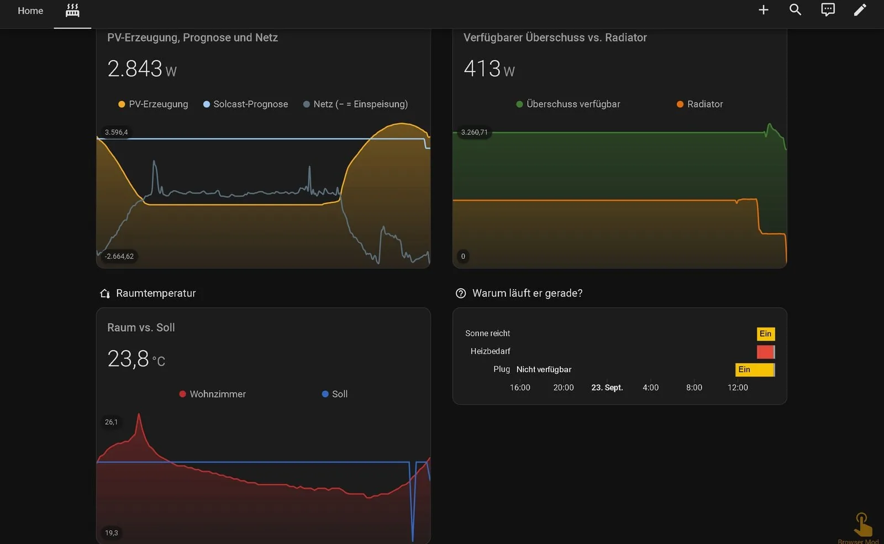
Task: Open the 23,8 °C room temperature value
Action: tap(136, 359)
